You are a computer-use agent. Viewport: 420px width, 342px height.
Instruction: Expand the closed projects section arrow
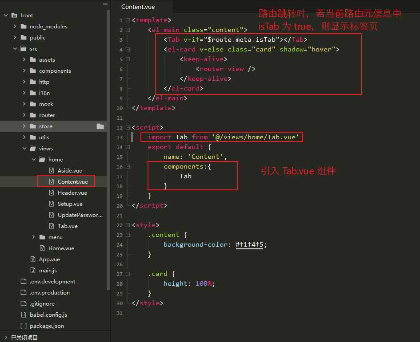(6, 338)
